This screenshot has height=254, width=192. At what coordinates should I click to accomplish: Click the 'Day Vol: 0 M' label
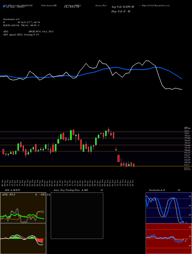point(121,12)
